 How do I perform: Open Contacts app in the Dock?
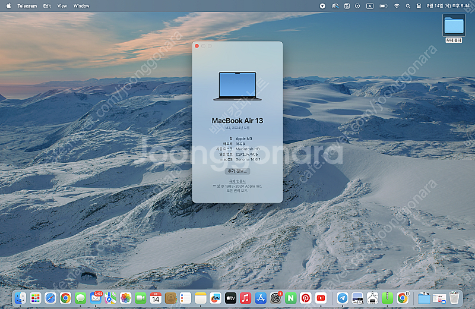pos(170,298)
